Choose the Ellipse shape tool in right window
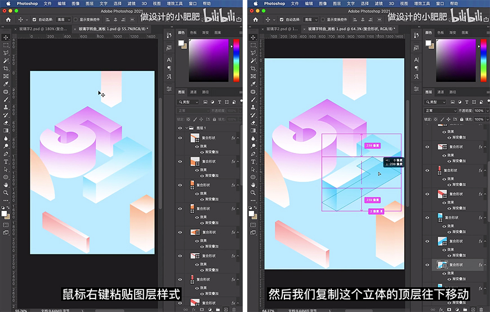 pos(253,177)
